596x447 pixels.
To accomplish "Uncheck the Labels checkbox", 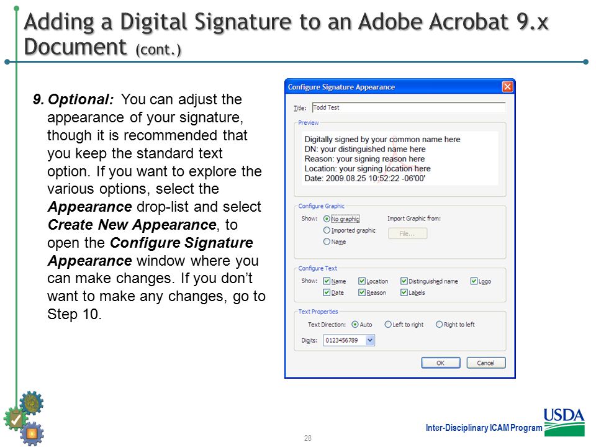I will (404, 292).
